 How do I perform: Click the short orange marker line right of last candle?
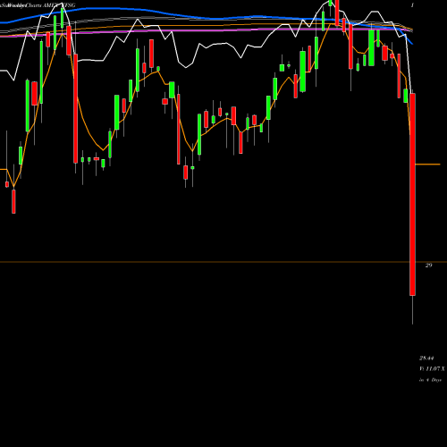pyautogui.click(x=427, y=164)
